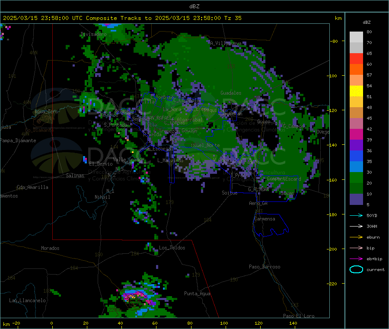Click the '-180' km y-axis tick
389x329 pixels.
tap(332, 214)
